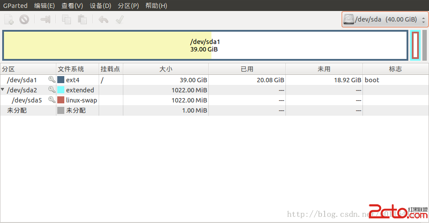Click the ext4 blue color swatch

tap(61, 80)
